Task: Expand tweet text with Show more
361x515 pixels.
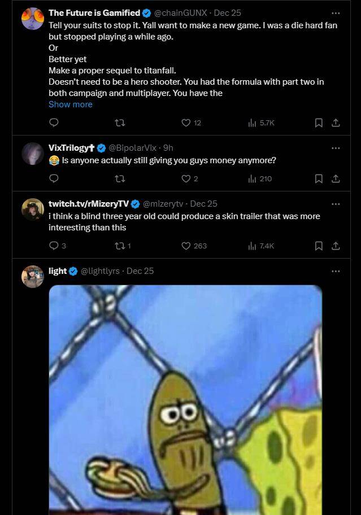Action: tap(70, 104)
